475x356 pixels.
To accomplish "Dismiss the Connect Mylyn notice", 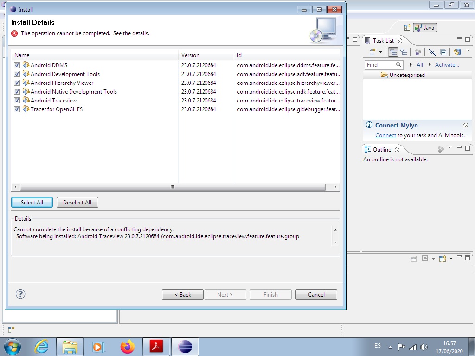I will pos(465,125).
